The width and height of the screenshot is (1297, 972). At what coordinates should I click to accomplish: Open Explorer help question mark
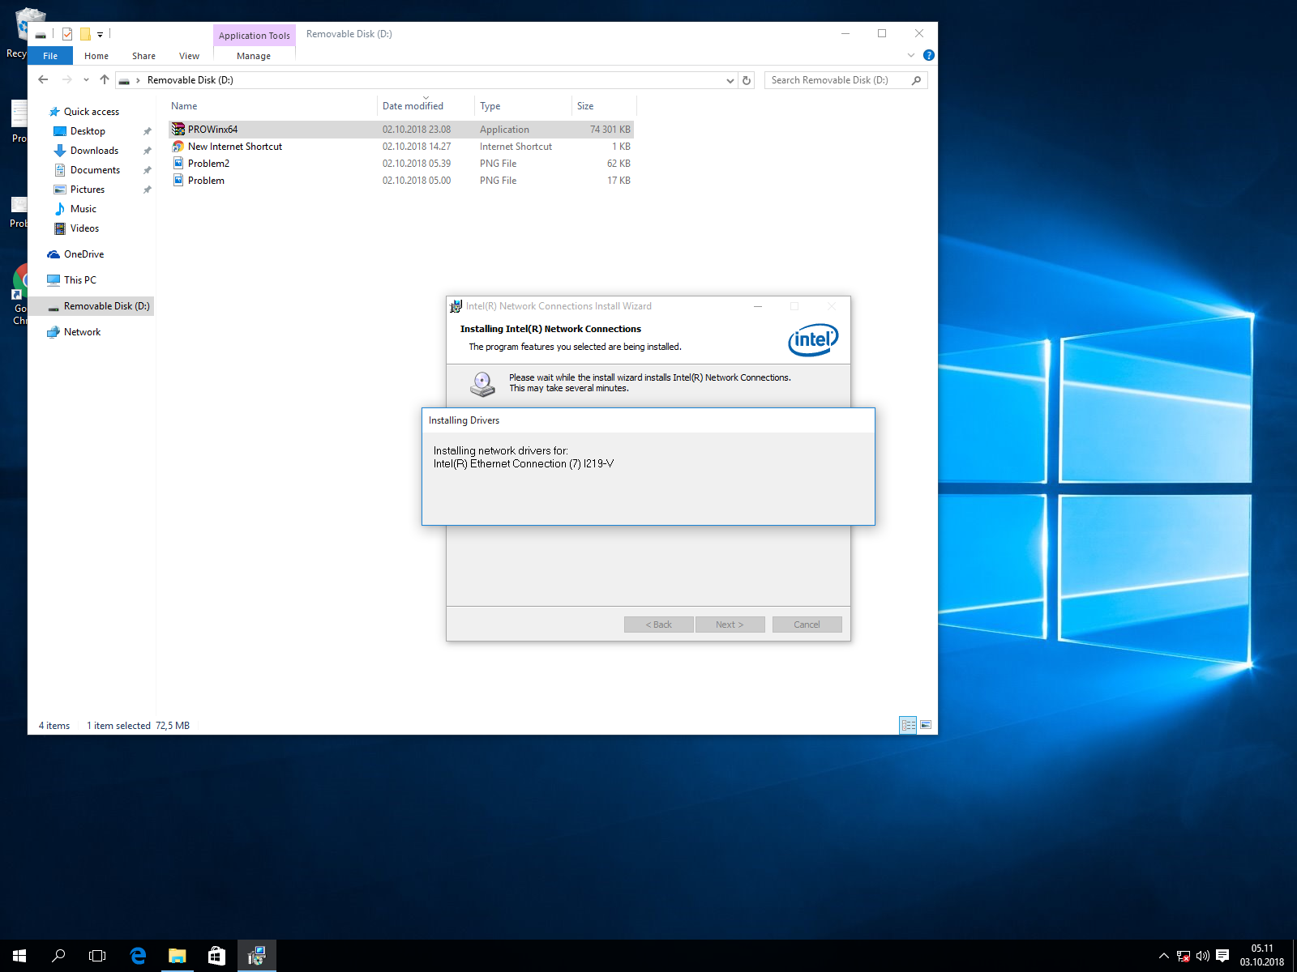coord(929,55)
